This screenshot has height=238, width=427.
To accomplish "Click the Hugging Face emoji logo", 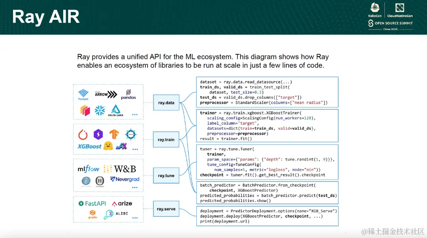I will click(108, 146).
